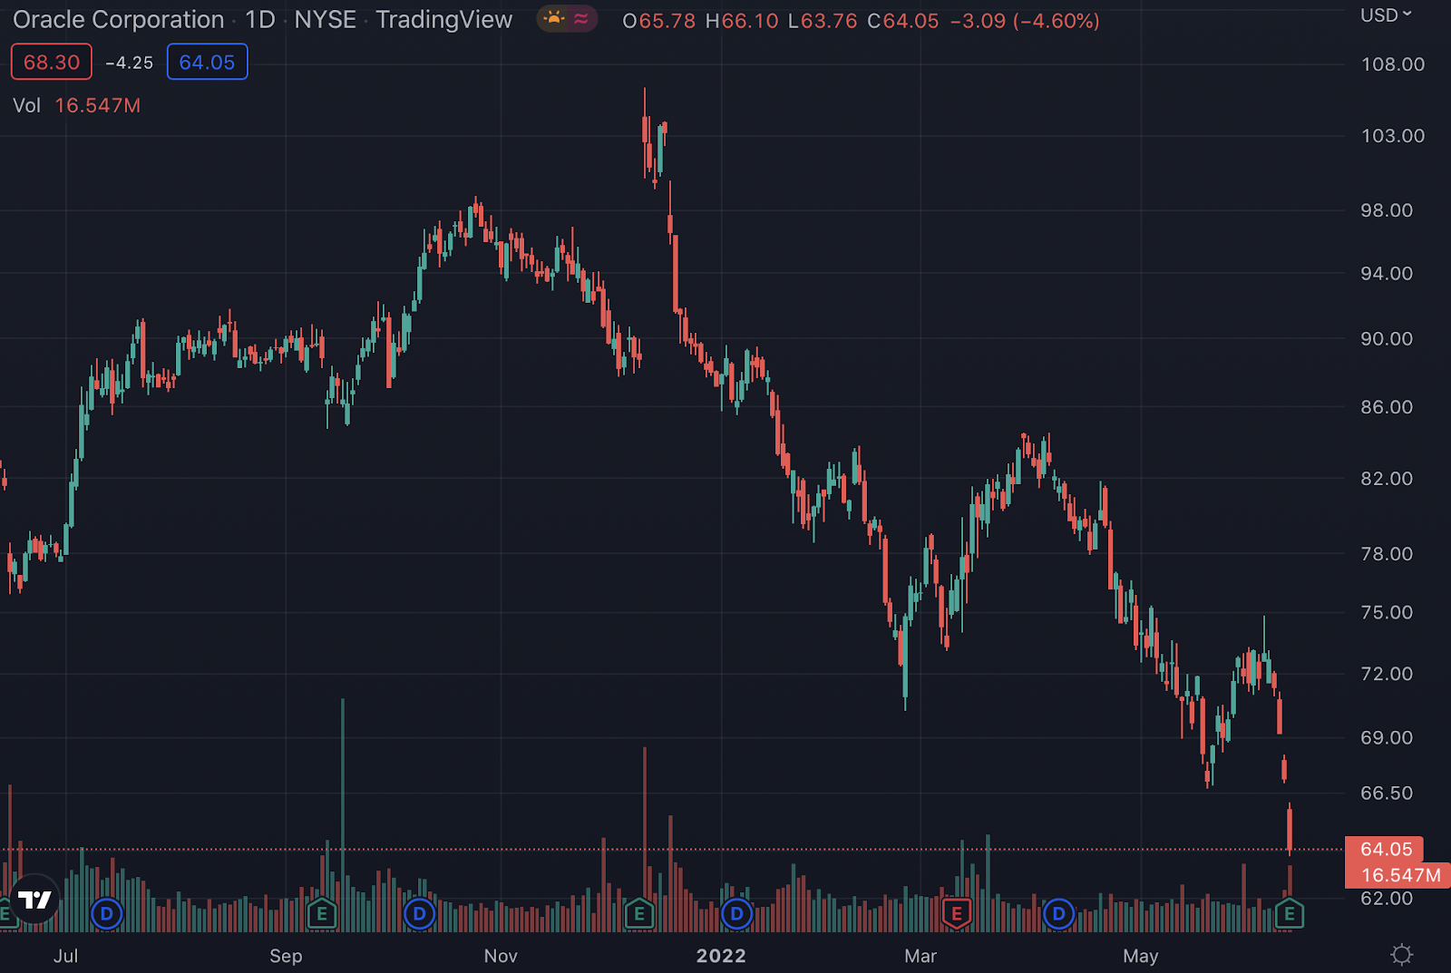Screen dimensions: 1451x973
Task: Click the 66.50 price axis label
Action: point(1387,793)
